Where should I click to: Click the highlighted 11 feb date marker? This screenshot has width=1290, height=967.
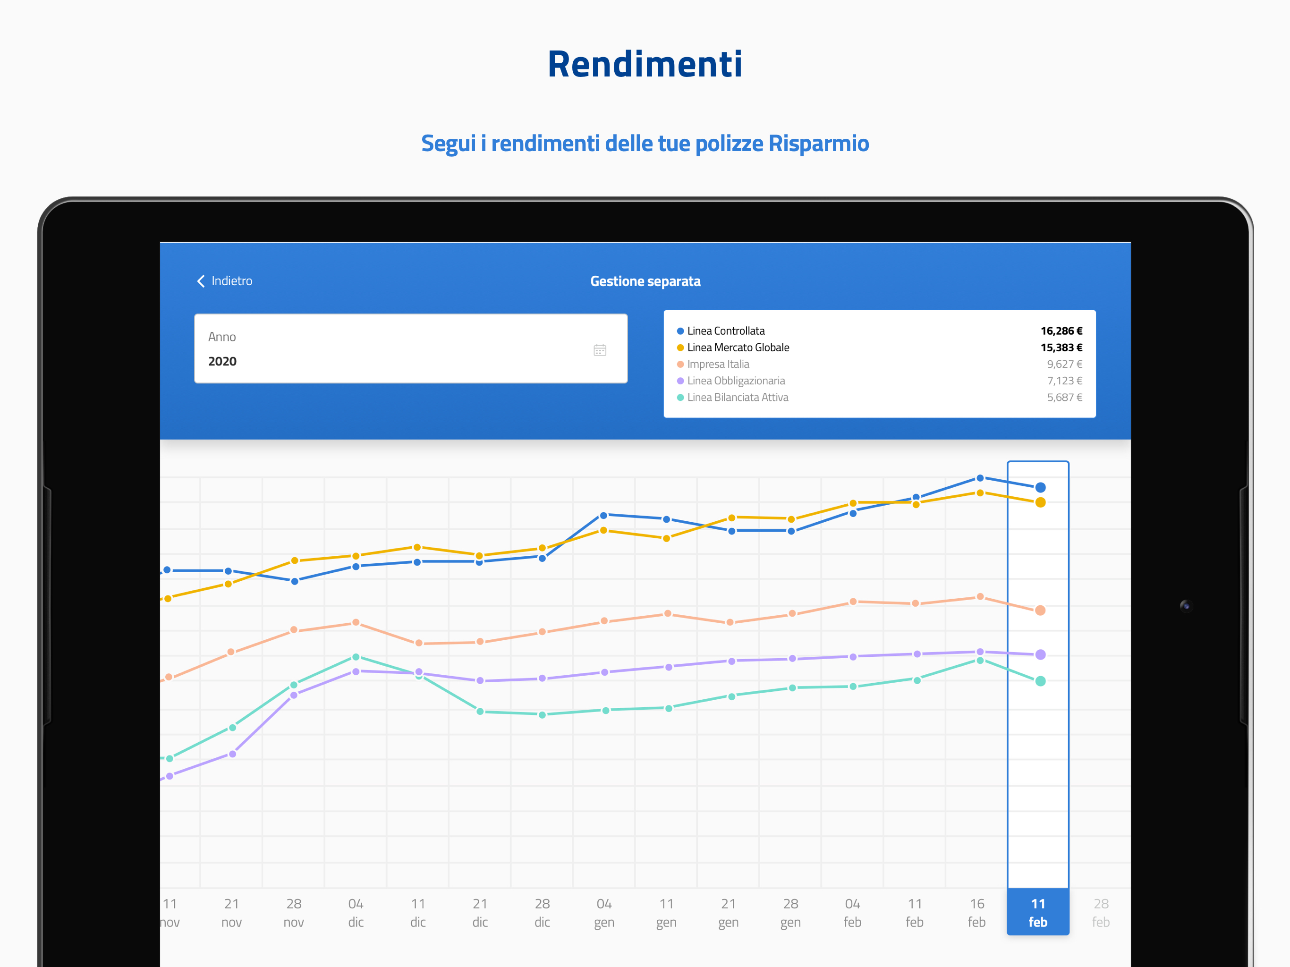click(x=1037, y=912)
